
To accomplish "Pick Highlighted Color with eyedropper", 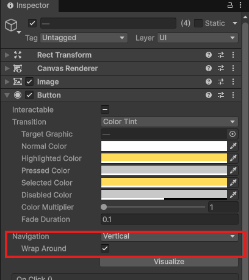I will pos(233,158).
